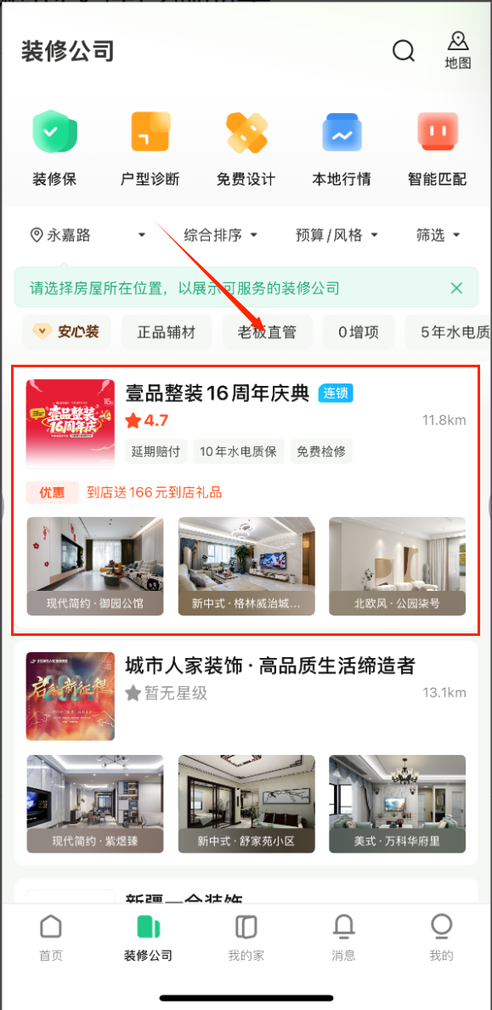Enable the 0增项 filter chip
This screenshot has width=492, height=1010.
tap(359, 332)
